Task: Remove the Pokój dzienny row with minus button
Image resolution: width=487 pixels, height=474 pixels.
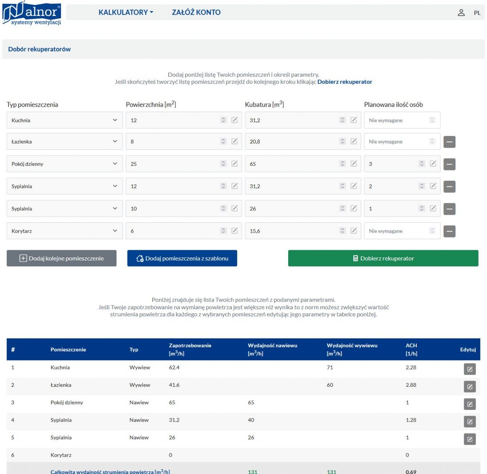Action: pyautogui.click(x=449, y=164)
